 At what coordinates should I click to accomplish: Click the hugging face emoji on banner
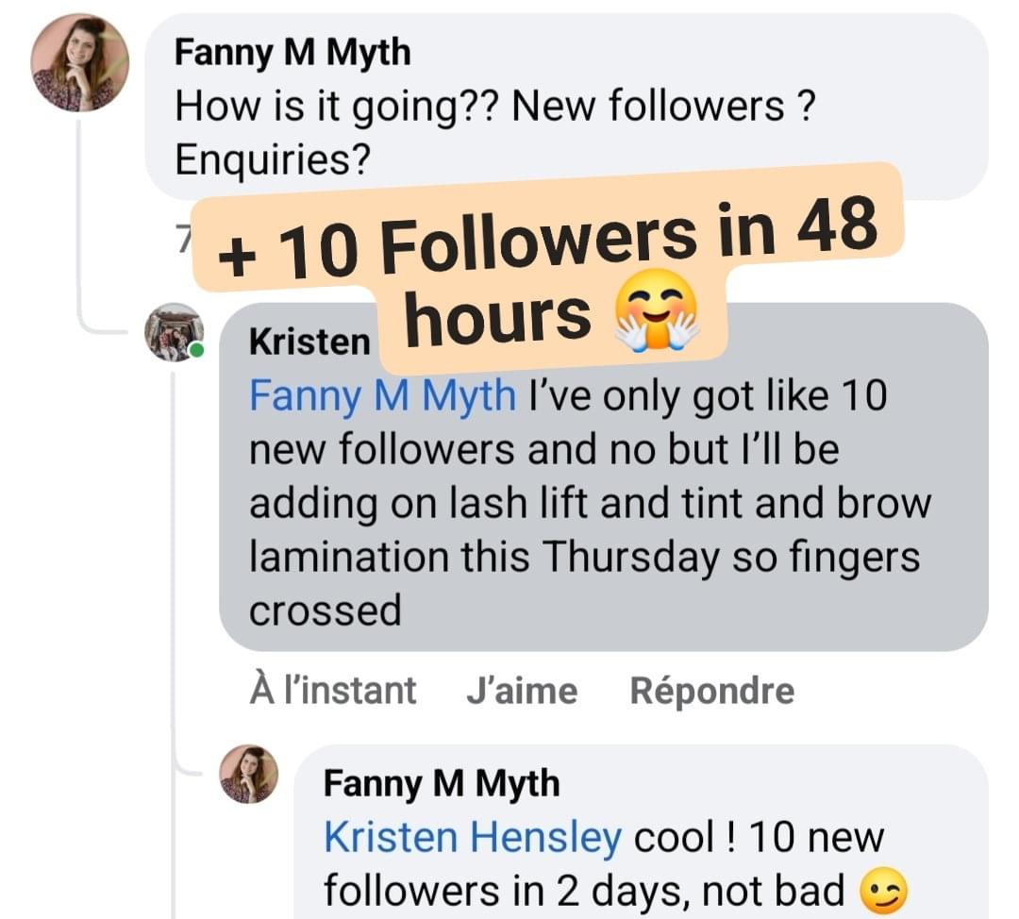tap(656, 316)
